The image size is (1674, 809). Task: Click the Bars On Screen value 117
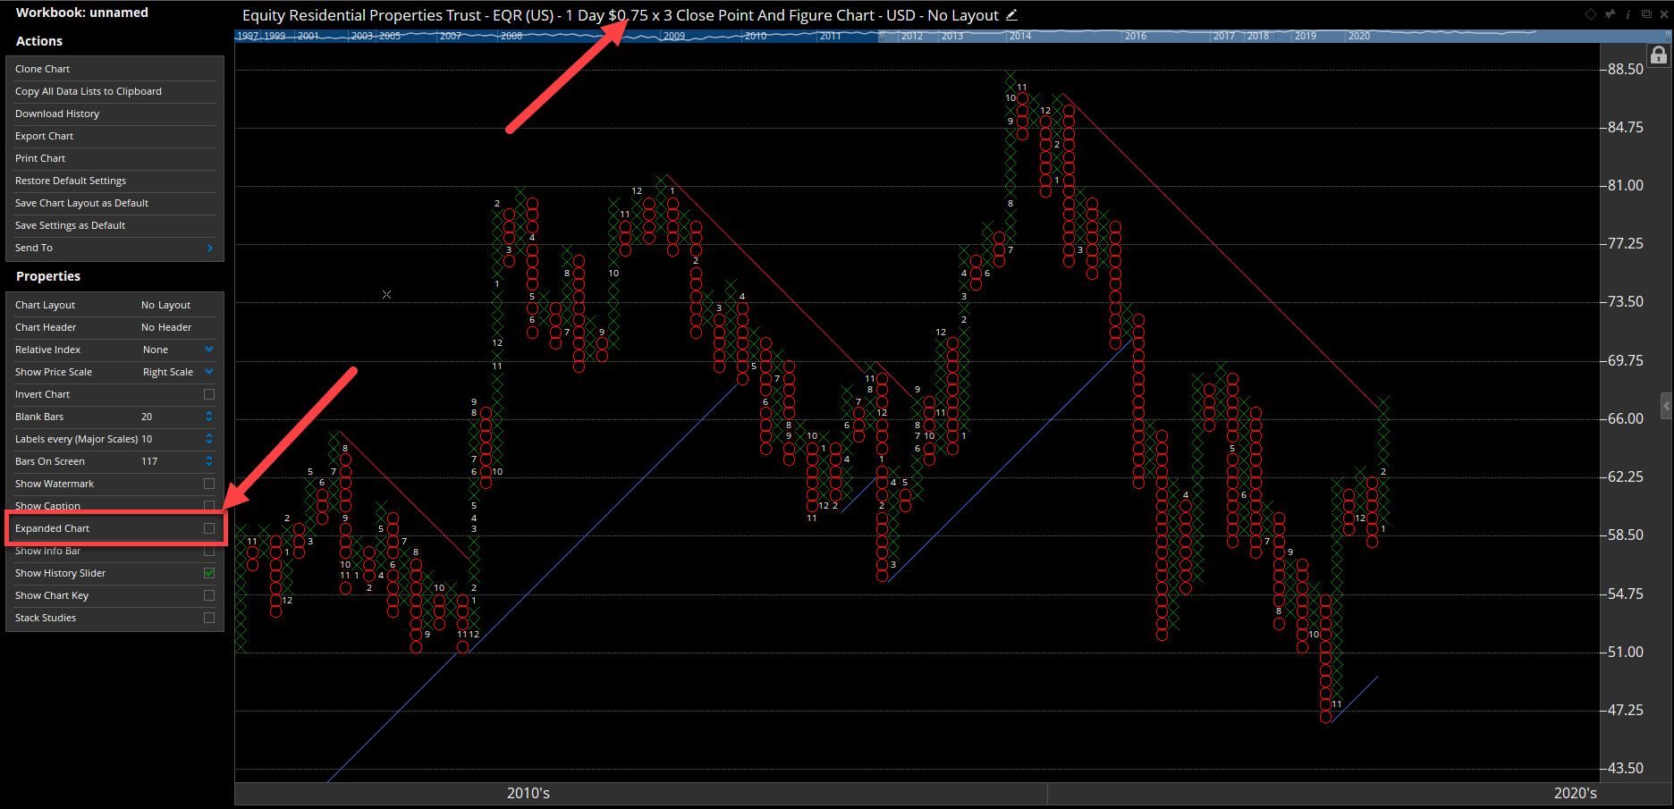(x=149, y=461)
